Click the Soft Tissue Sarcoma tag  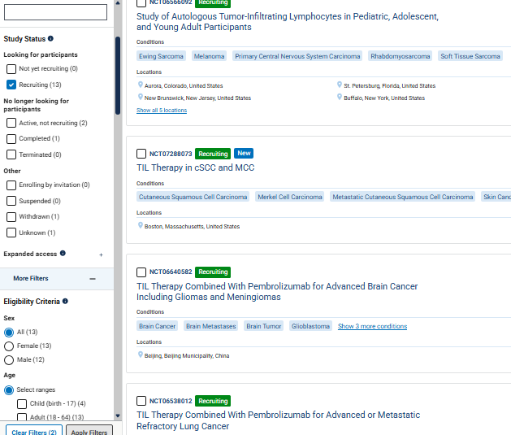pos(470,56)
